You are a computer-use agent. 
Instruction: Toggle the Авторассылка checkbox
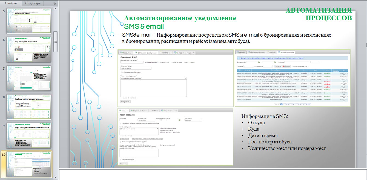(161, 120)
